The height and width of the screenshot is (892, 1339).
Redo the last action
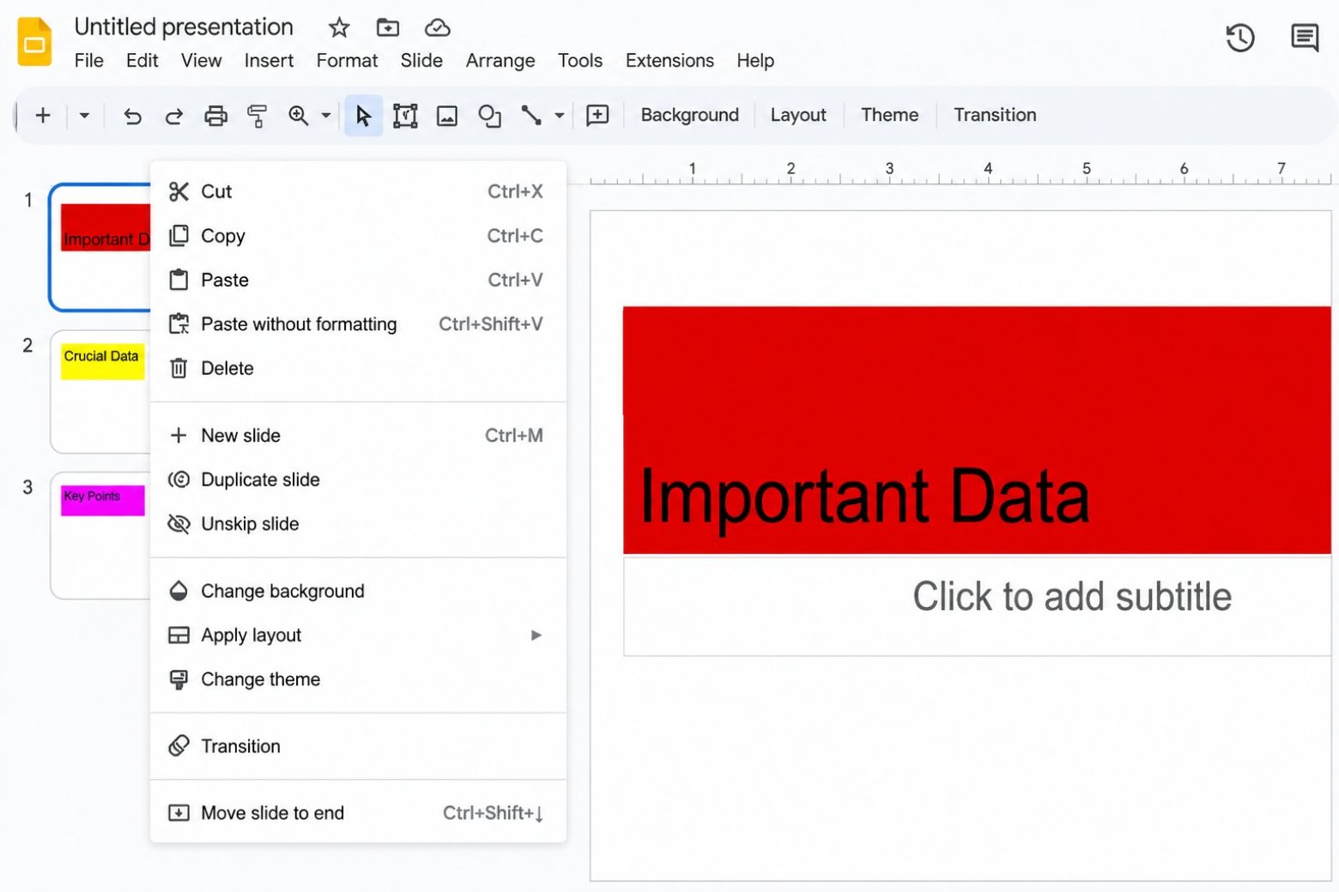click(x=173, y=116)
